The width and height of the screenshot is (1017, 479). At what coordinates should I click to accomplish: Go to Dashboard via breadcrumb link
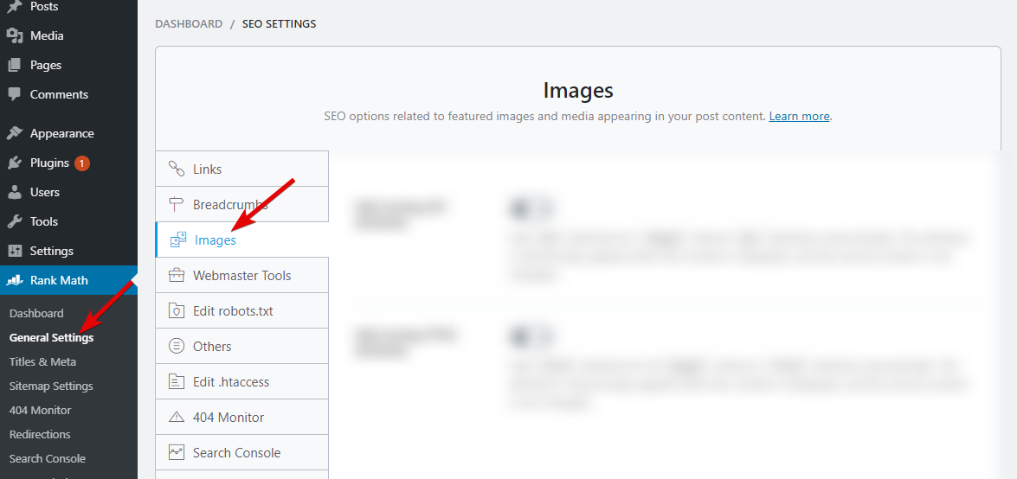pos(189,24)
